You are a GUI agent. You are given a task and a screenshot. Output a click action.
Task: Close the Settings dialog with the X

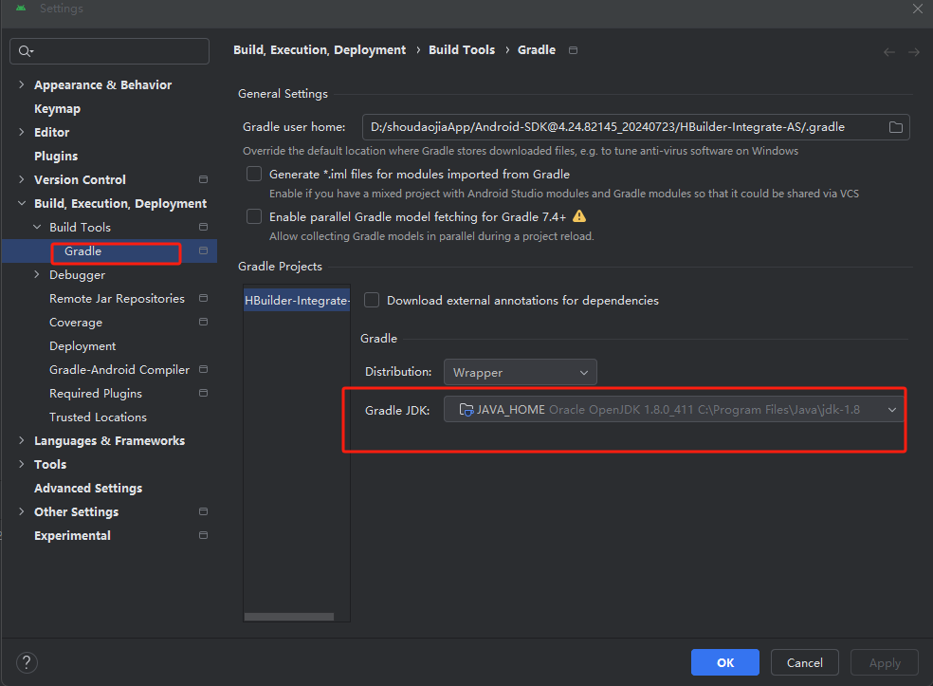(918, 9)
